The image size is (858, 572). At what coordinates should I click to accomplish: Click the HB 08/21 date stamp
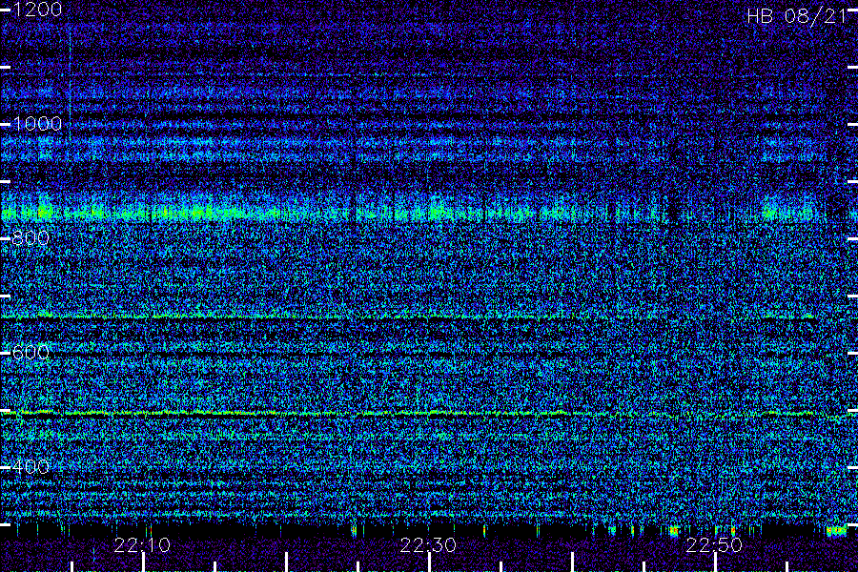(796, 16)
